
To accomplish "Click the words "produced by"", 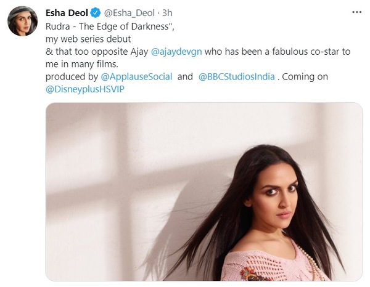I will 70,78.
